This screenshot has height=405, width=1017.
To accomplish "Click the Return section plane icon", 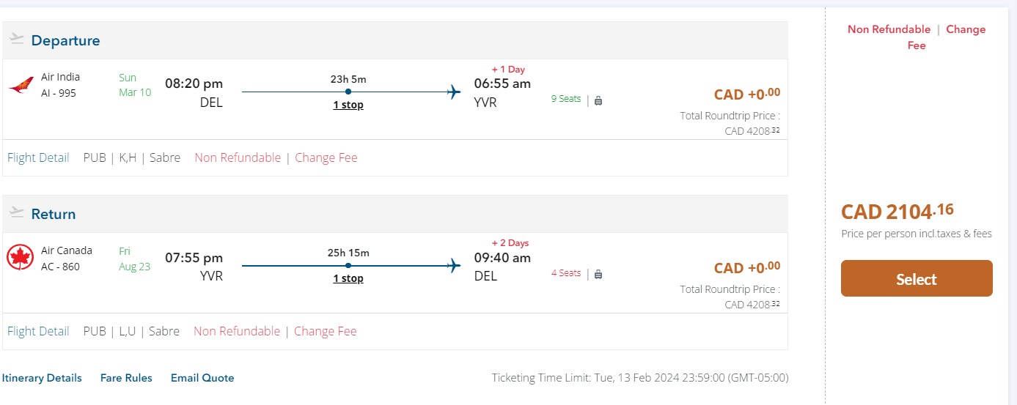I will click(x=17, y=213).
